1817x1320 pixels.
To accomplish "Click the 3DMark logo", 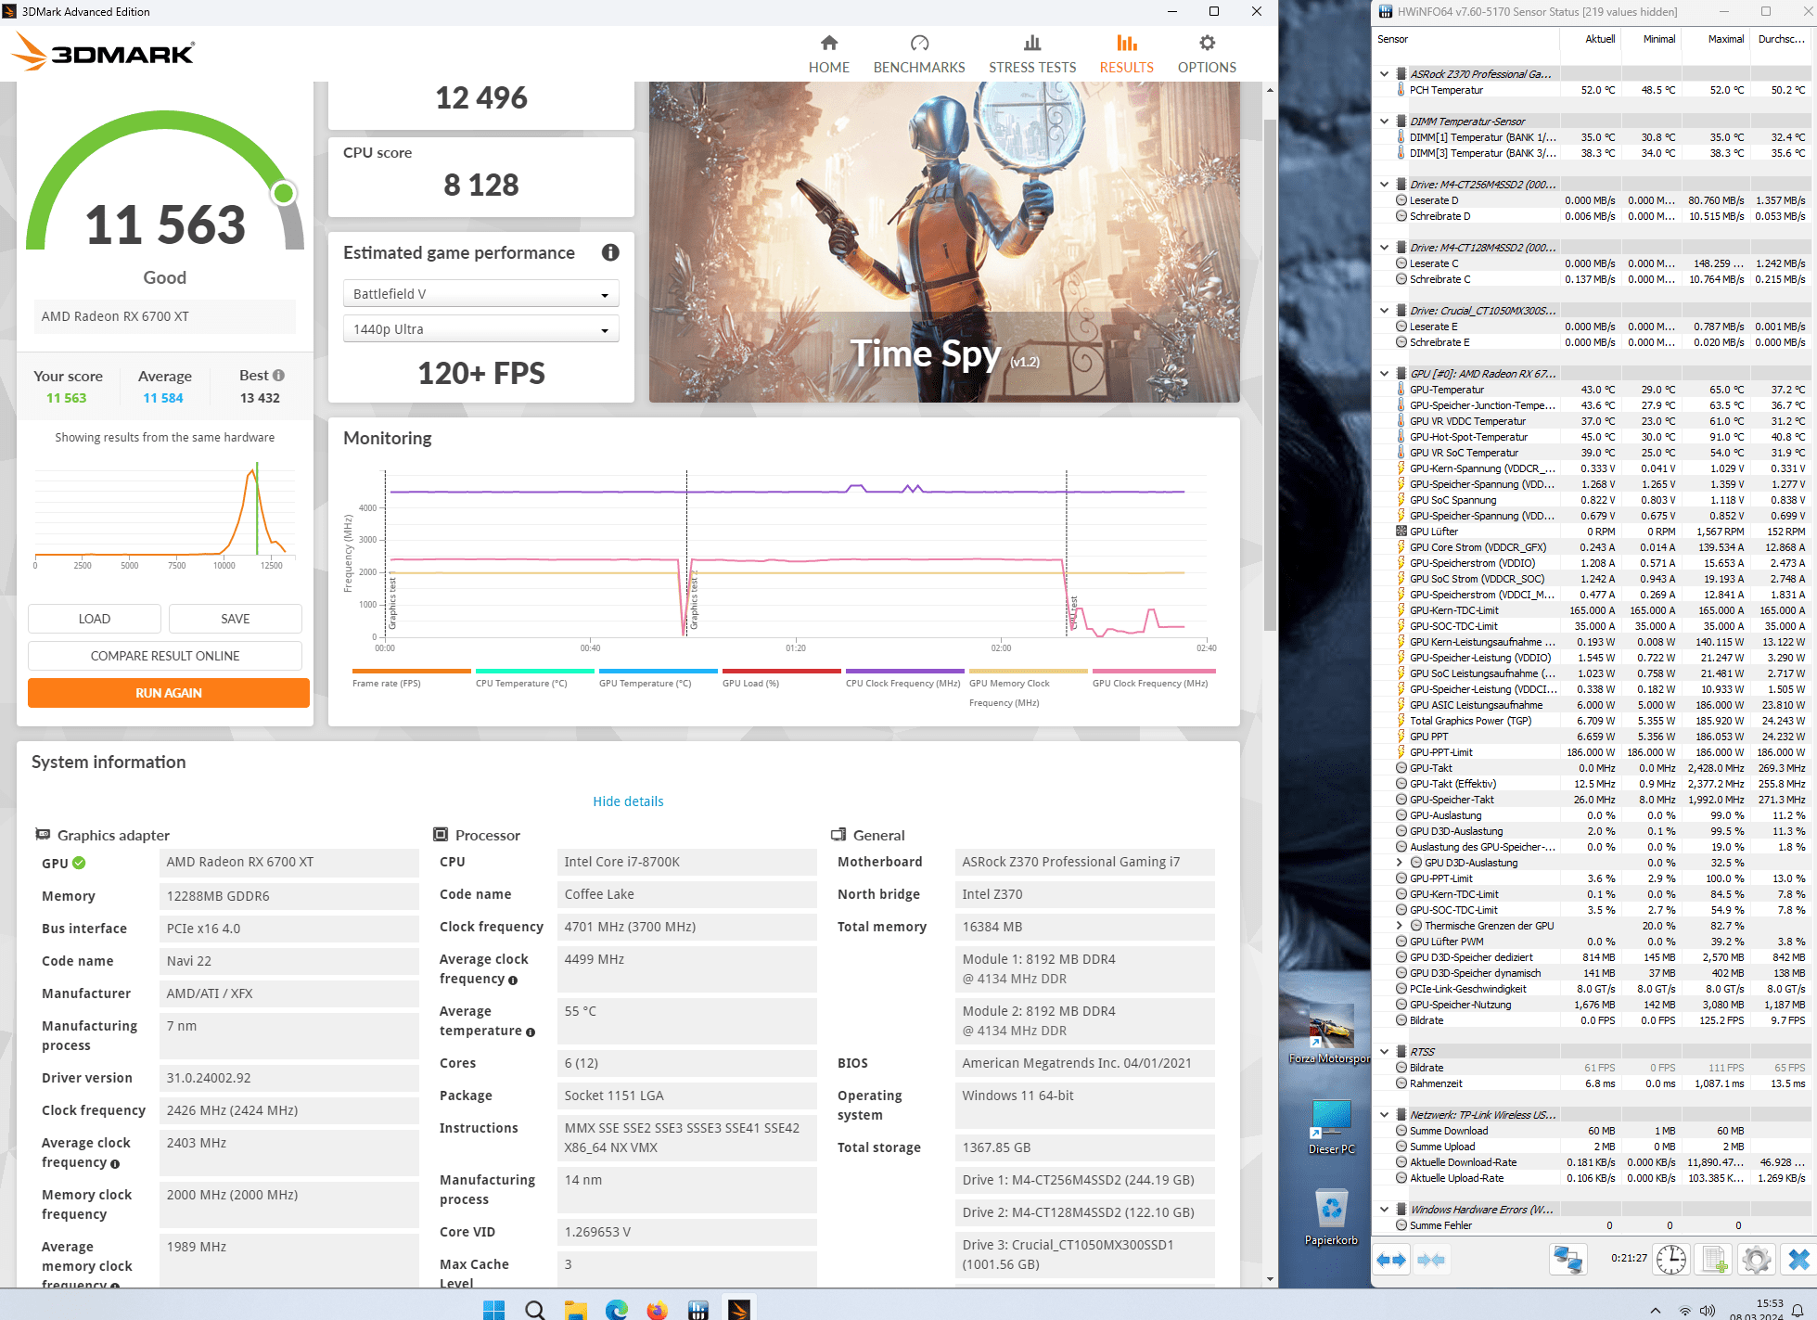I will (104, 52).
